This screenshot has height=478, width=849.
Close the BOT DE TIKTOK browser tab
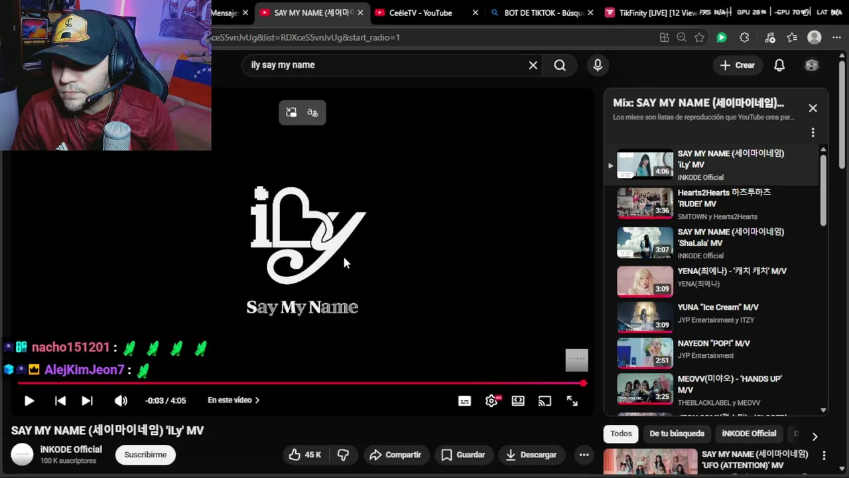pyautogui.click(x=590, y=13)
